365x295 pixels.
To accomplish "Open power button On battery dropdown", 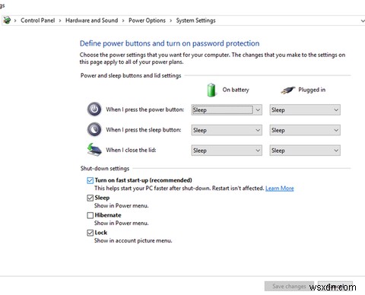I will pos(227,110).
